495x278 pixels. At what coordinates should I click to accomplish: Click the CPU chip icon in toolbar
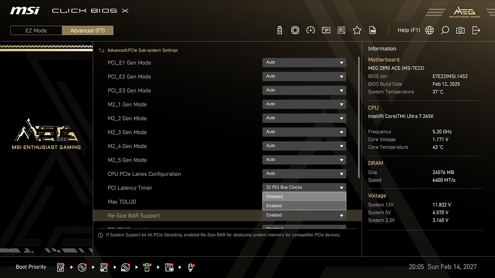(295, 30)
